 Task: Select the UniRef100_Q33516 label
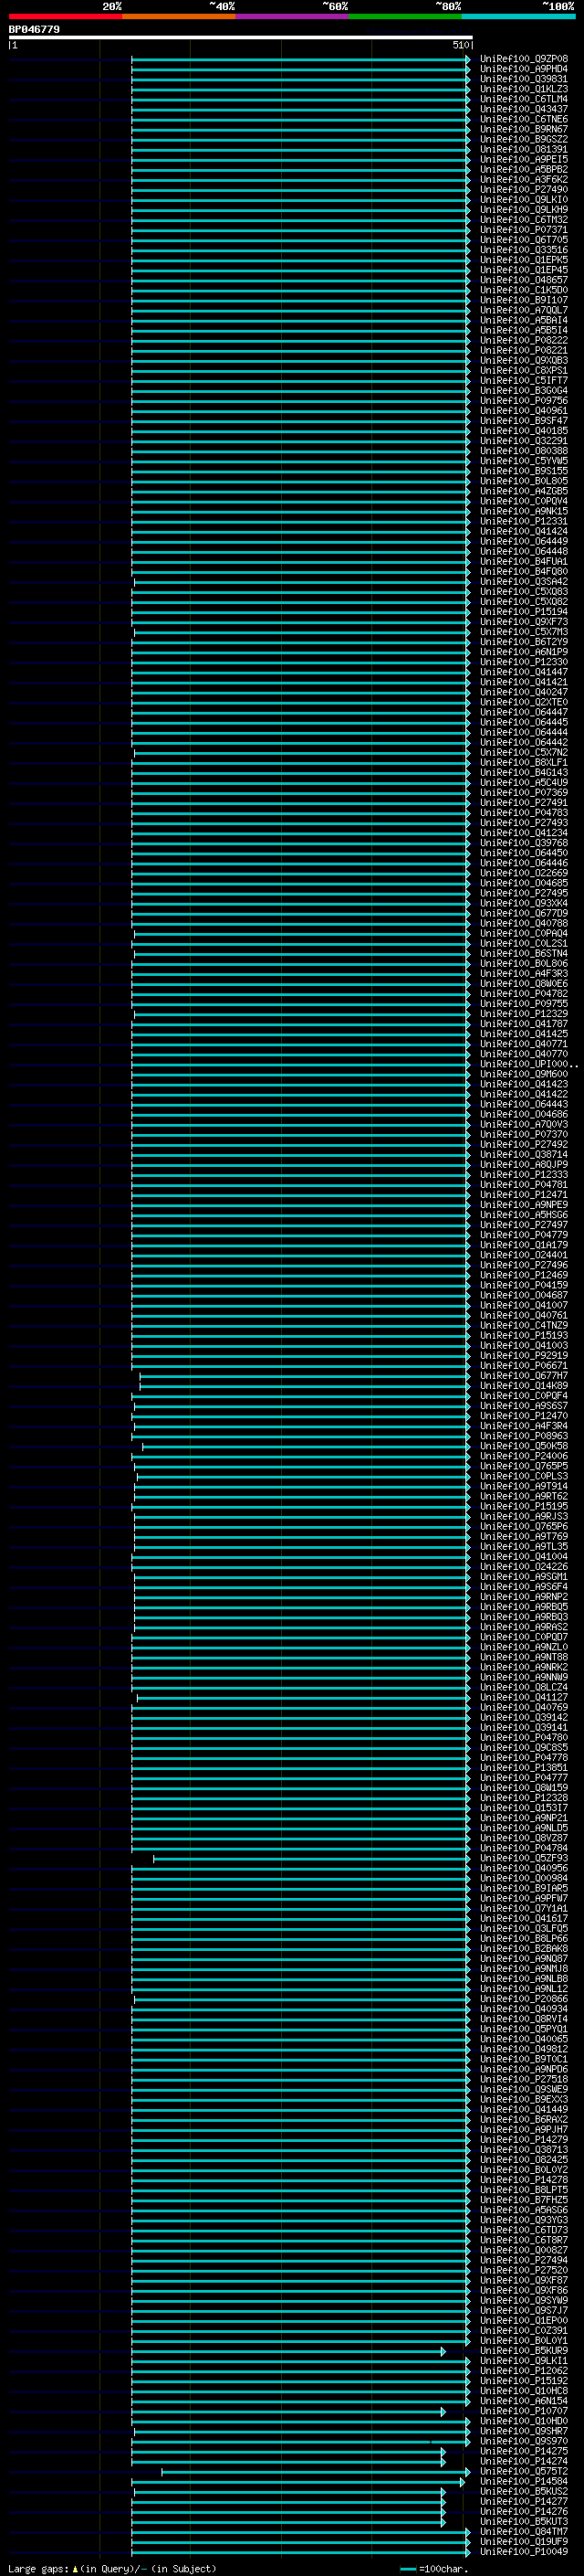coord(523,250)
